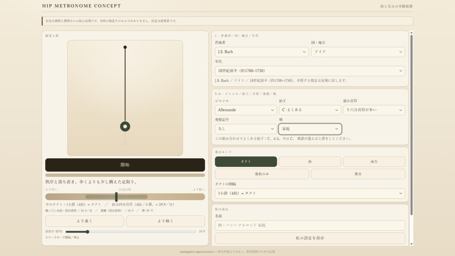Open the 最小音符 dropdown (十六分音符が多い)
The height and width of the screenshot is (256, 455).
pos(374,110)
